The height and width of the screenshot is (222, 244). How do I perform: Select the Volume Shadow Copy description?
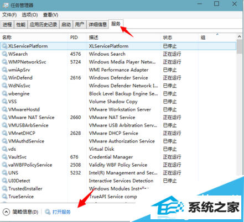(113, 102)
